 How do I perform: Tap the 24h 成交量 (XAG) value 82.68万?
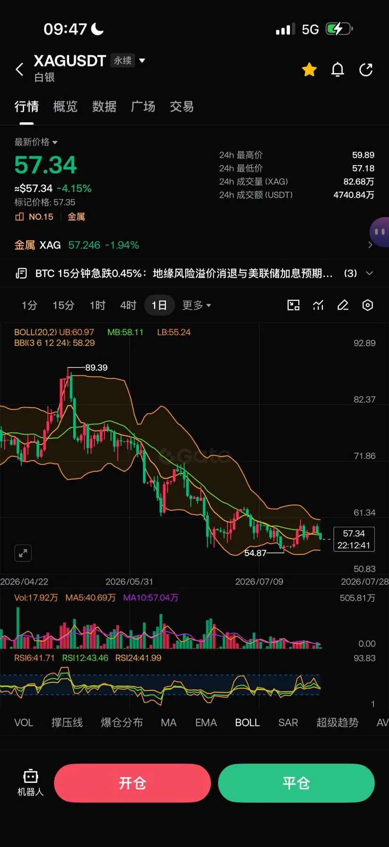pyautogui.click(x=358, y=182)
